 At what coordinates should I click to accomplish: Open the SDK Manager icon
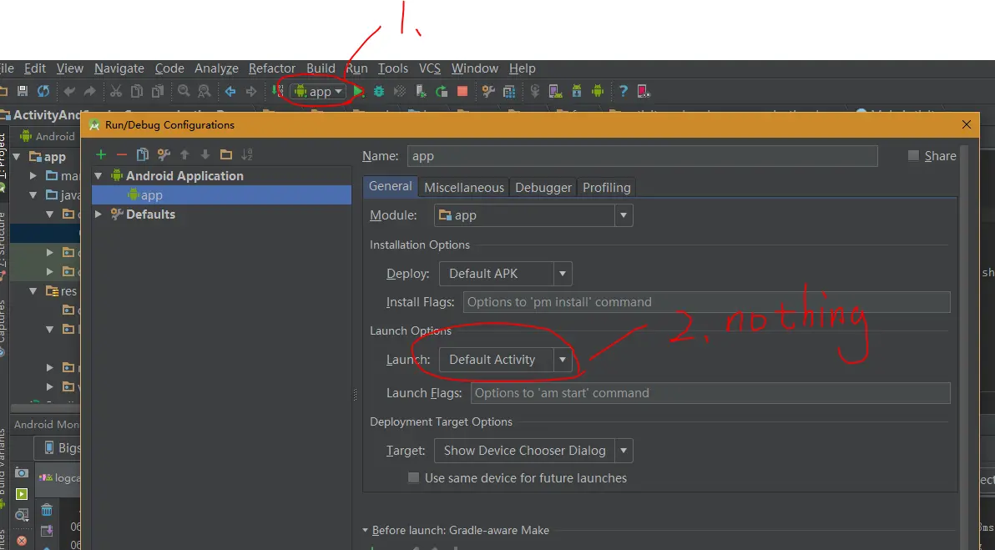point(577,91)
